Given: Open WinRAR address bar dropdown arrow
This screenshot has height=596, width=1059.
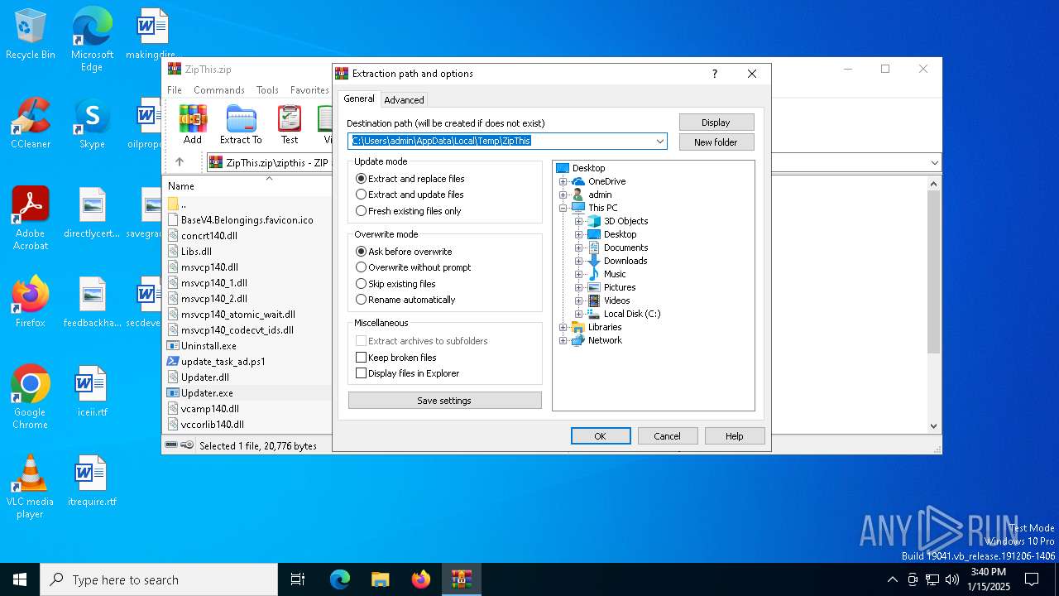Looking at the screenshot, I should (x=934, y=163).
